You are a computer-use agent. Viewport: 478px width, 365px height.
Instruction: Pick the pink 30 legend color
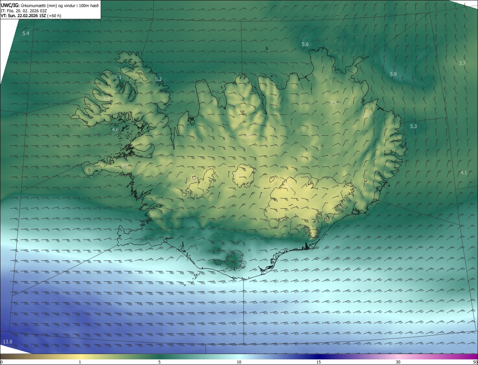click(398, 356)
